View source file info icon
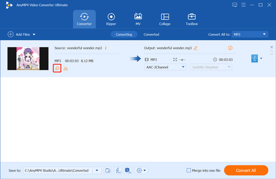The height and width of the screenshot is (179, 276). (106, 48)
